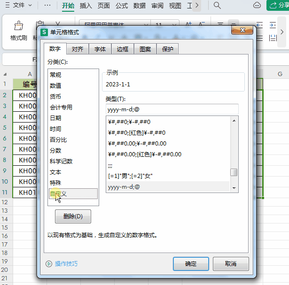Open the hamburger file menu icon
This screenshot has height=285, width=289.
tap(8, 5)
